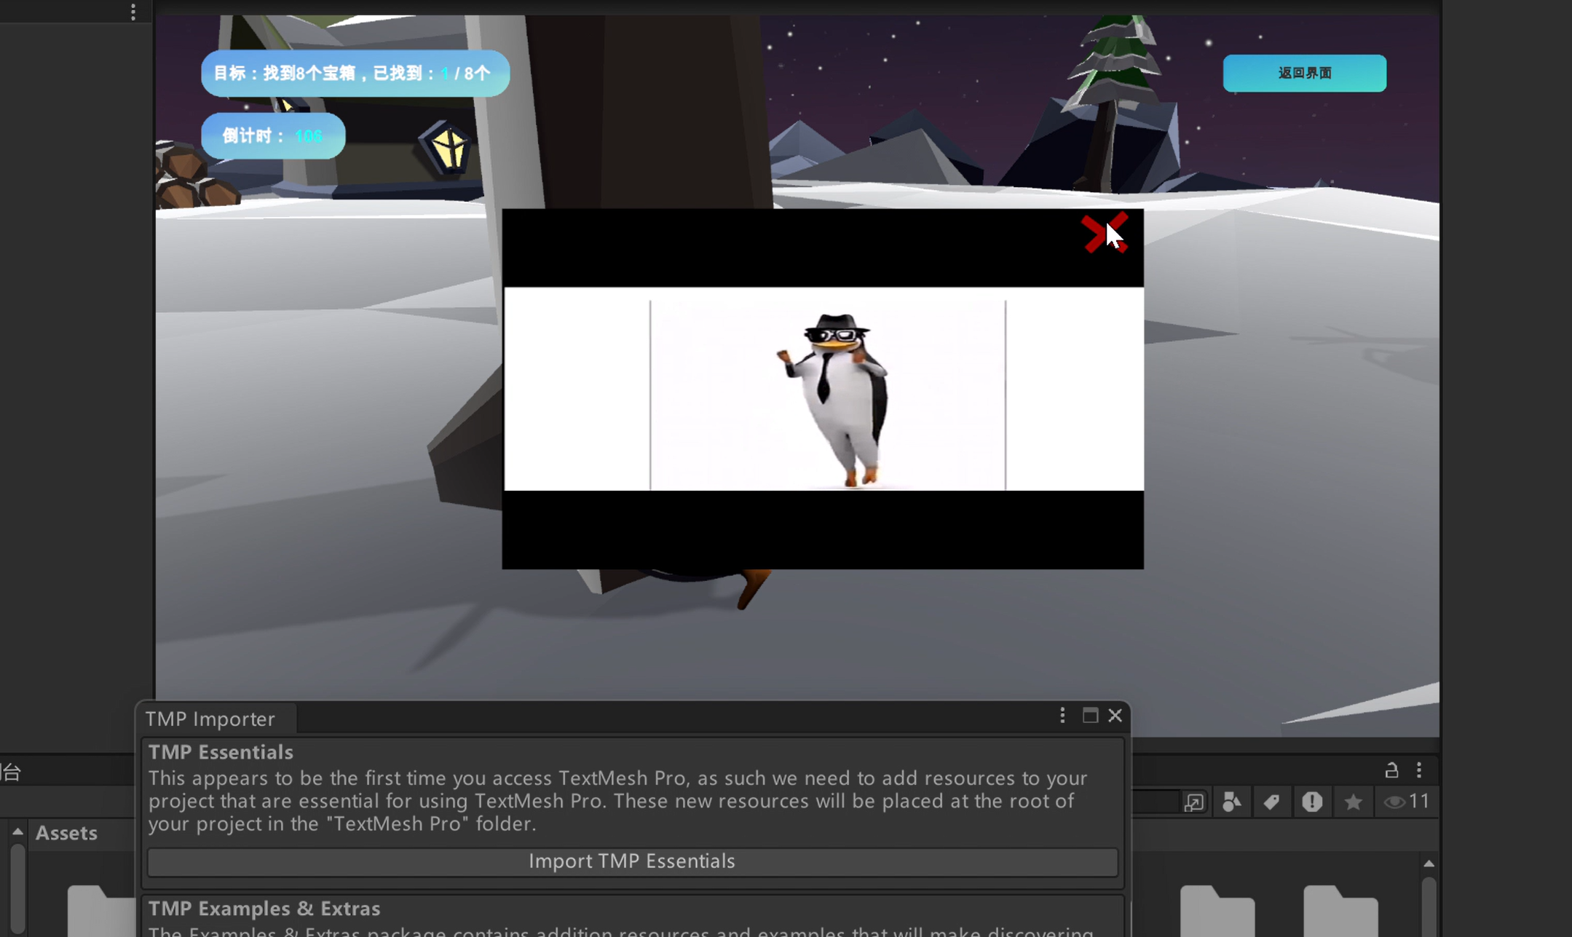
Task: Click the 倒计时 countdown label
Action: 273,136
